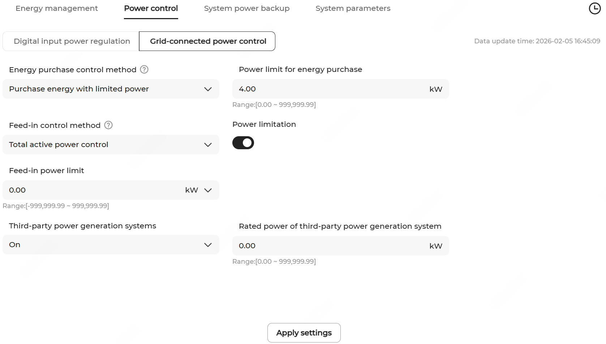
Task: Click the Data update time text
Action: [537, 41]
